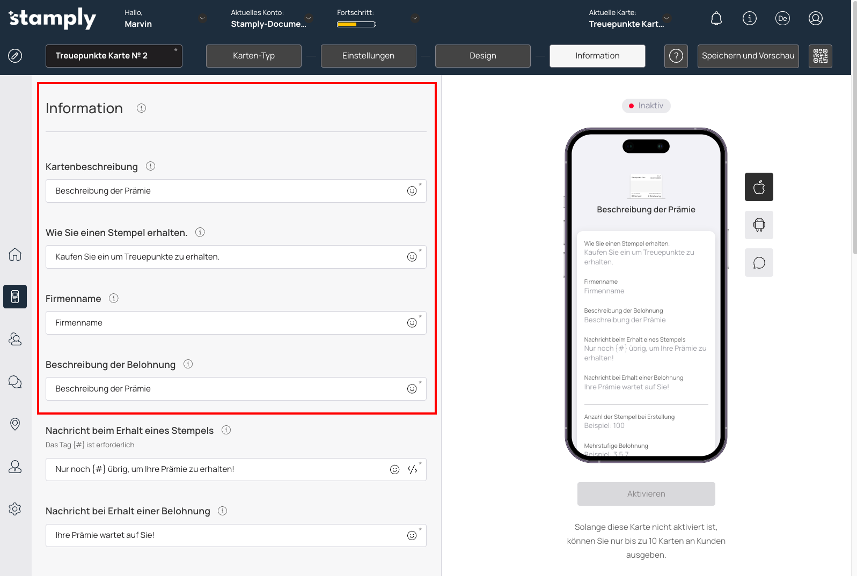Open the notifications bell icon
857x576 pixels.
pos(716,19)
